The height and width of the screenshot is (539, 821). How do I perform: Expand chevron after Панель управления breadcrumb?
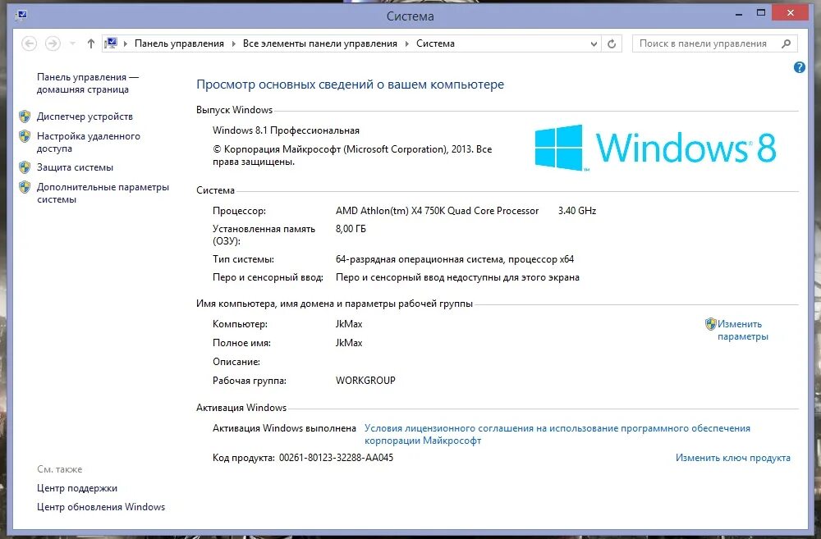coord(233,44)
